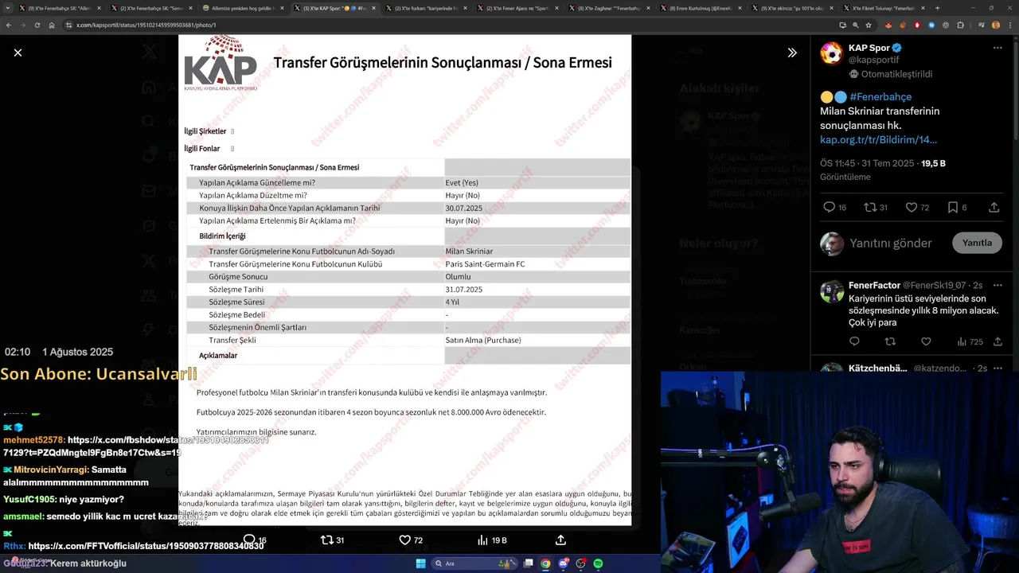Open the kap.org.tr/tr/Bildirim link in the tweet
Screen dimensions: 1019x573
pos(878,139)
